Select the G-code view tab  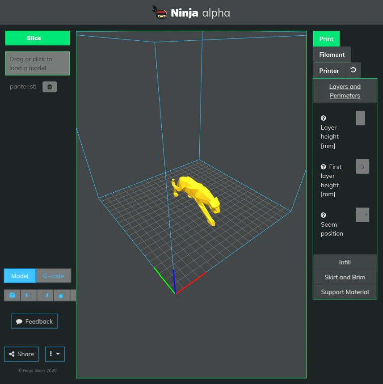pyautogui.click(x=54, y=276)
